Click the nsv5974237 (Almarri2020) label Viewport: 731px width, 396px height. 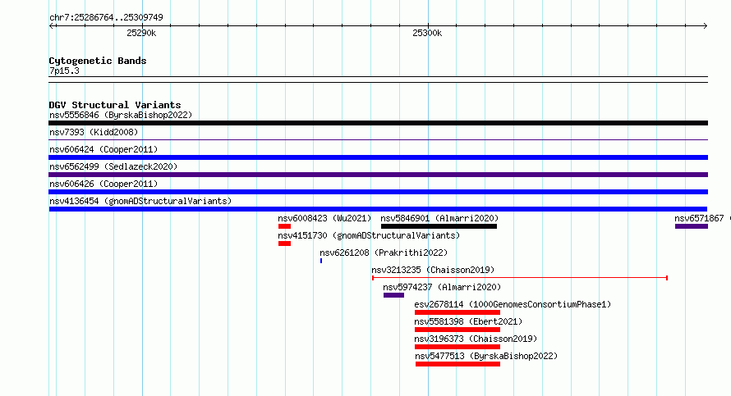tap(442, 287)
